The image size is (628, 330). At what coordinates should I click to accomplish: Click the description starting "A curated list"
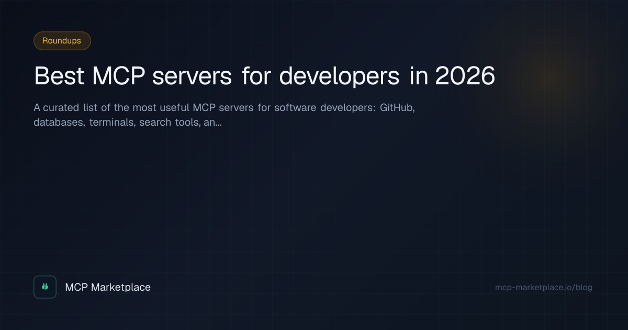click(225, 115)
